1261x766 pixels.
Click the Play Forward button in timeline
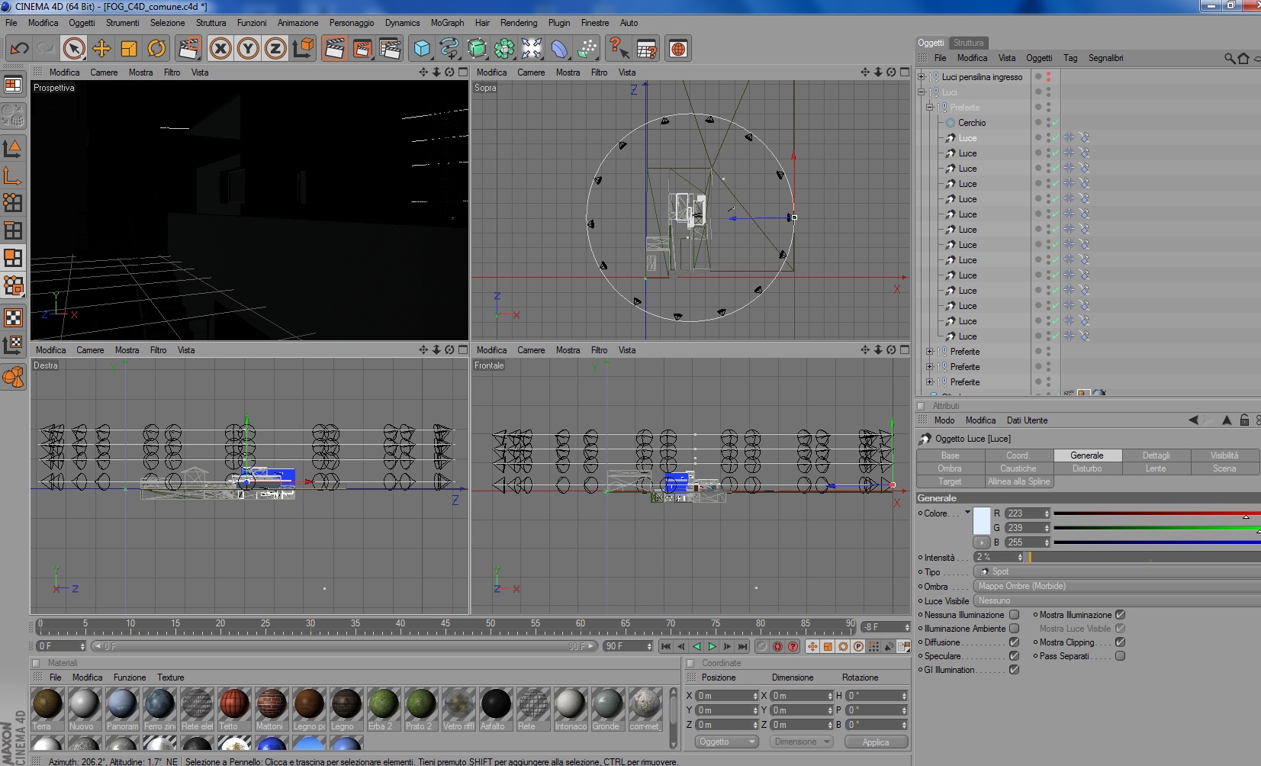[712, 647]
